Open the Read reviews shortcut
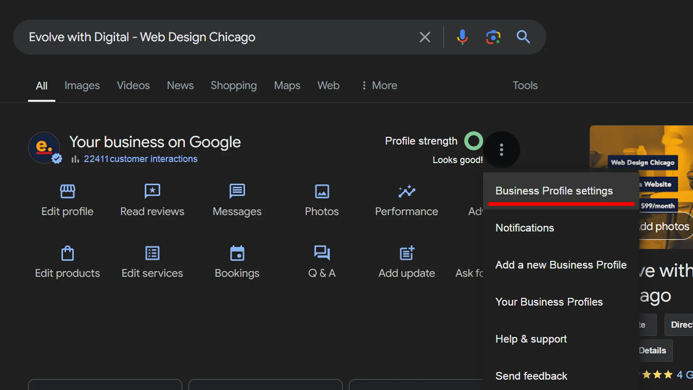This screenshot has height=390, width=693. pos(152,200)
